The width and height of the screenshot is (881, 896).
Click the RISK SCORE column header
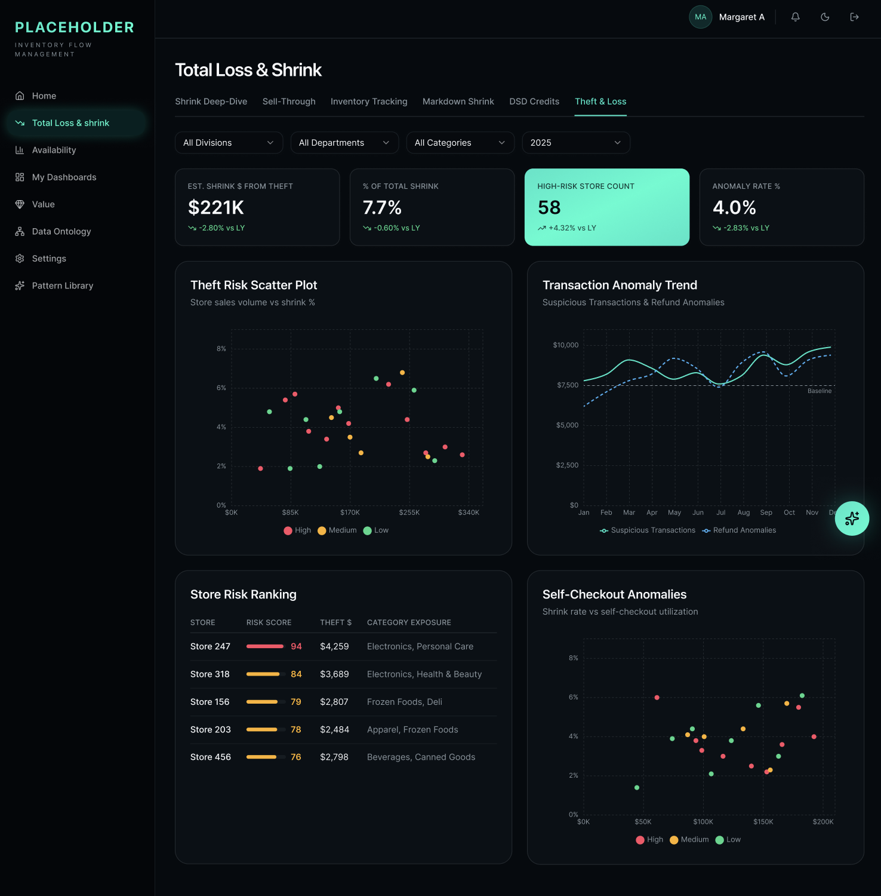coord(269,622)
